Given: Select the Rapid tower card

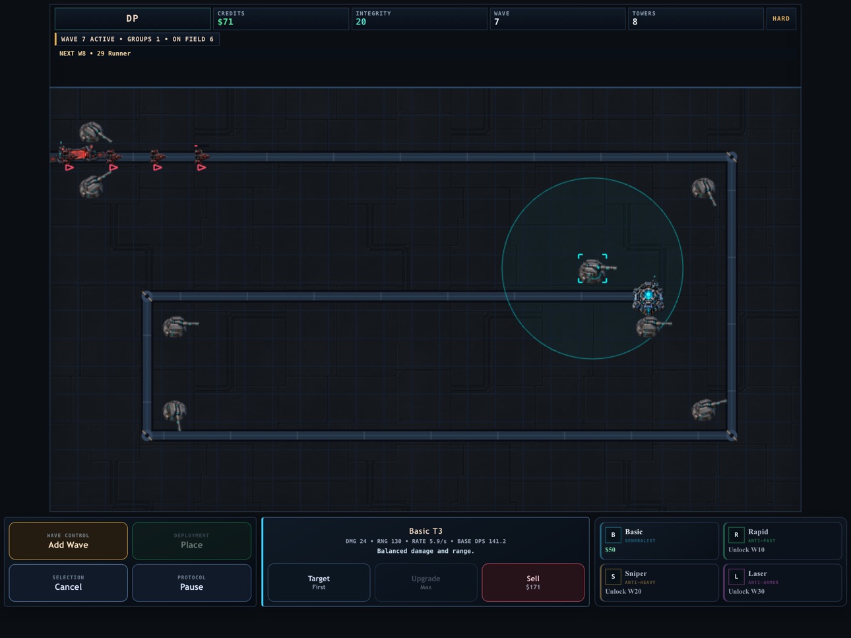Looking at the screenshot, I should (782, 540).
